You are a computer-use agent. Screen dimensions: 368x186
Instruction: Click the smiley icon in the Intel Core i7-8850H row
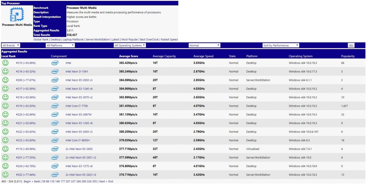click(5, 140)
